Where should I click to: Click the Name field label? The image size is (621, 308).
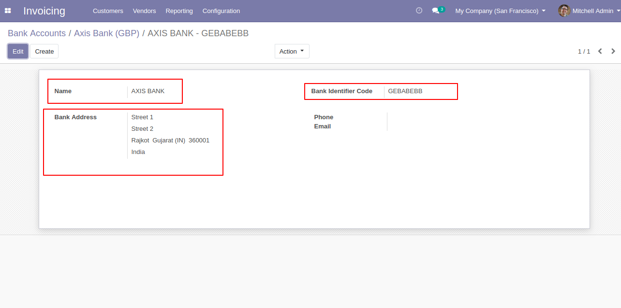coord(63,91)
